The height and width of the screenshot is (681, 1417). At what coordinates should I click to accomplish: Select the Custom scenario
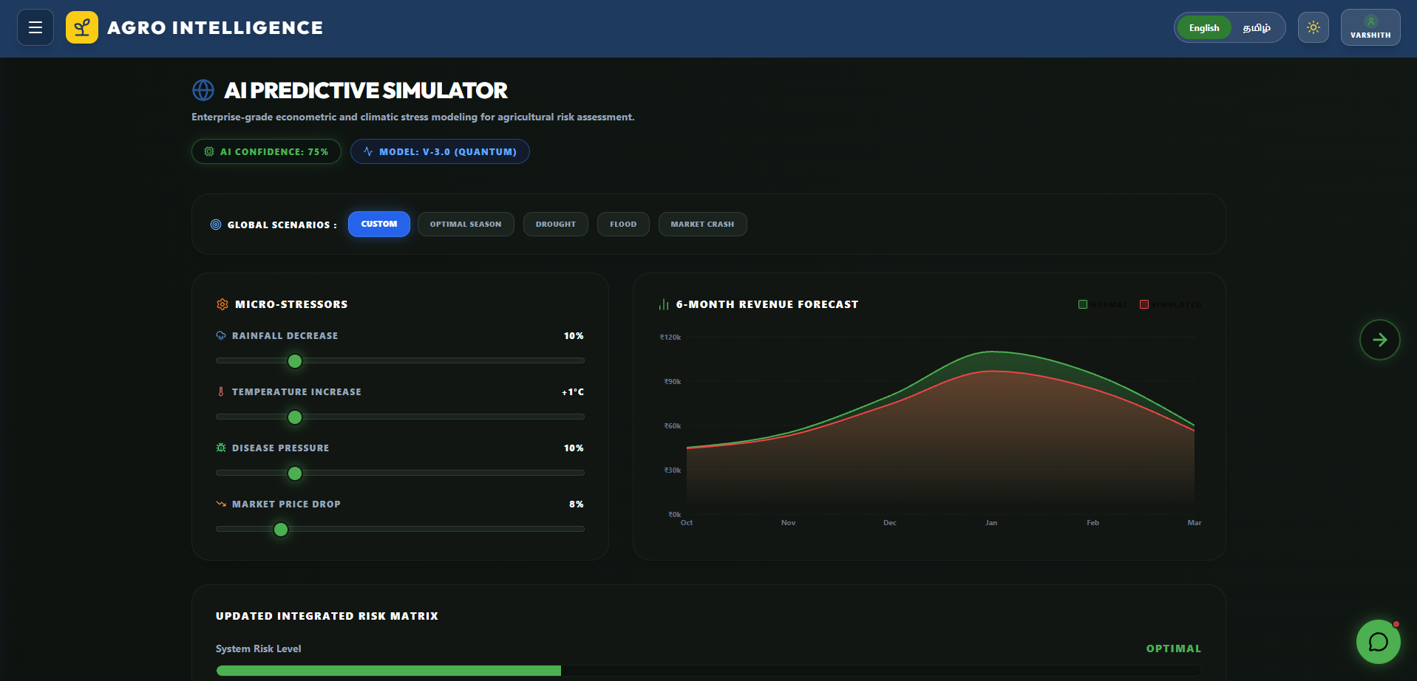[379, 224]
